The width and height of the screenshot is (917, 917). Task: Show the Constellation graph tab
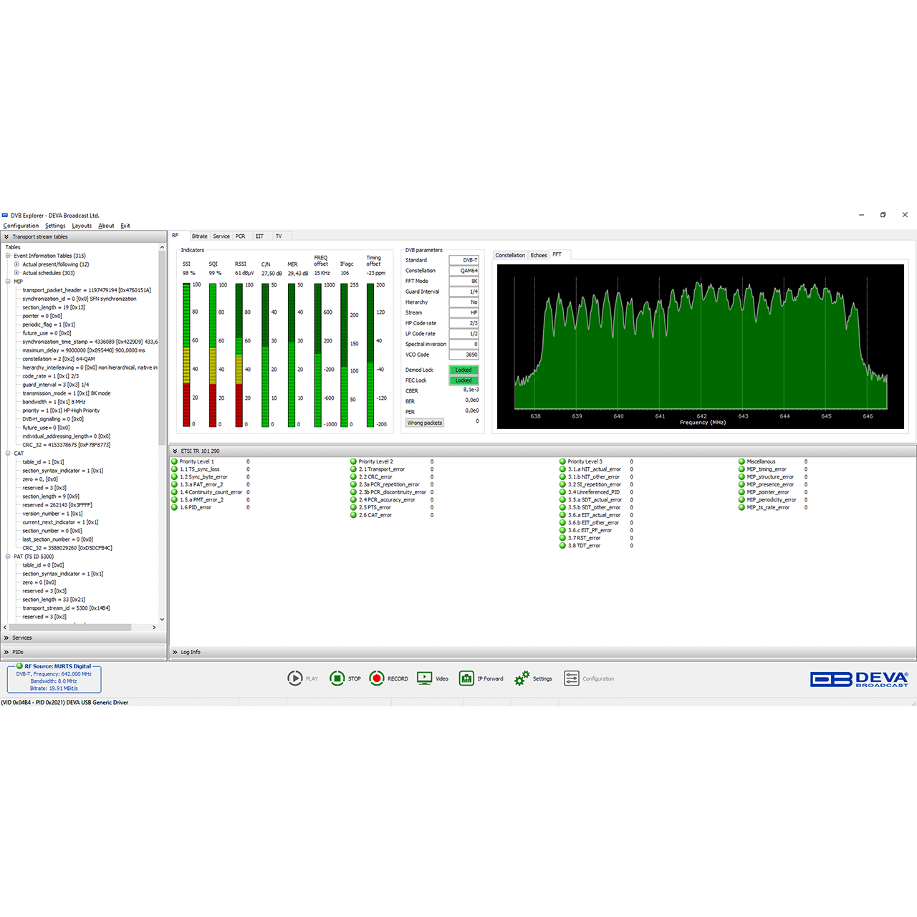pyautogui.click(x=510, y=255)
